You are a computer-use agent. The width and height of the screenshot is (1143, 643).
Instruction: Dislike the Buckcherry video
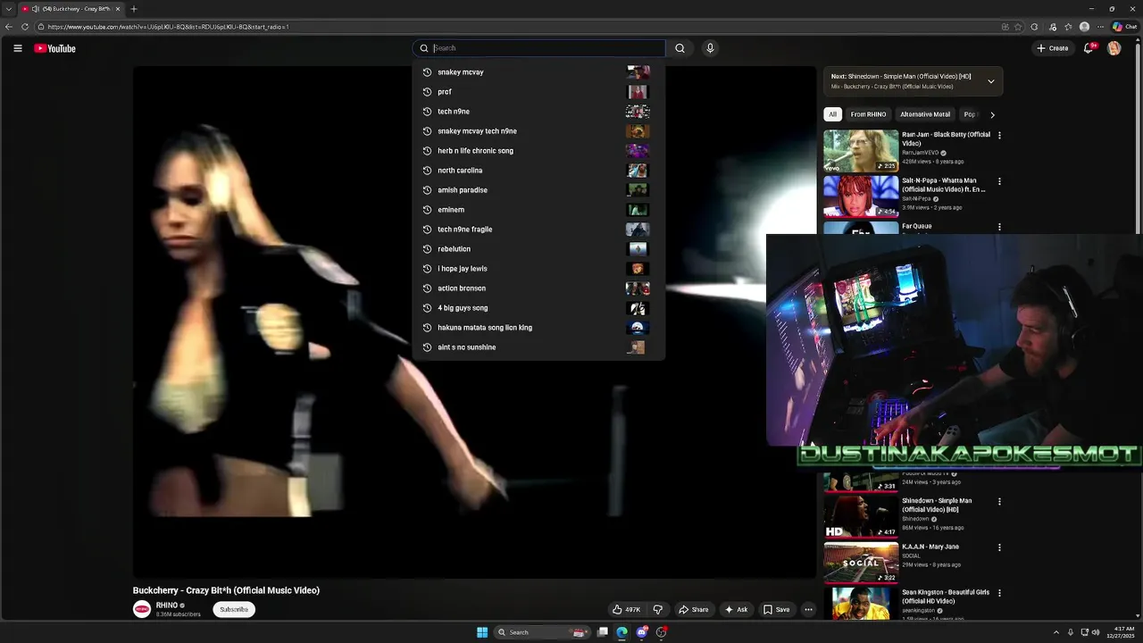(657, 609)
